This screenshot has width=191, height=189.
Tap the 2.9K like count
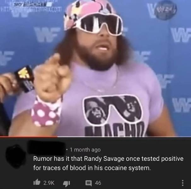click(x=49, y=183)
